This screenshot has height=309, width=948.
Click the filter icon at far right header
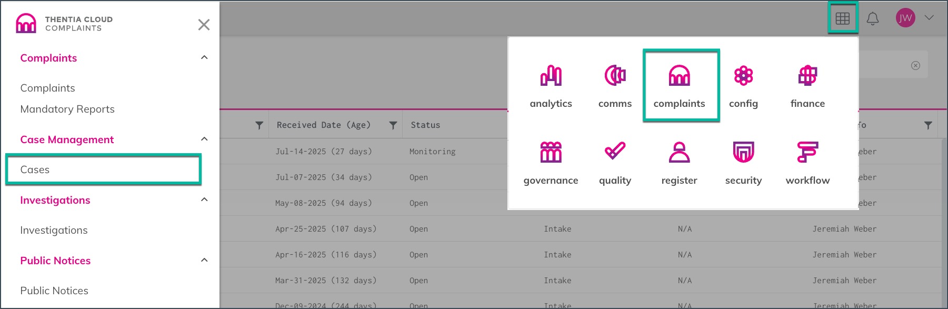928,125
